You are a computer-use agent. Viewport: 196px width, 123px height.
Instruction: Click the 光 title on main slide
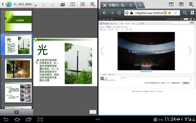pos(42,50)
